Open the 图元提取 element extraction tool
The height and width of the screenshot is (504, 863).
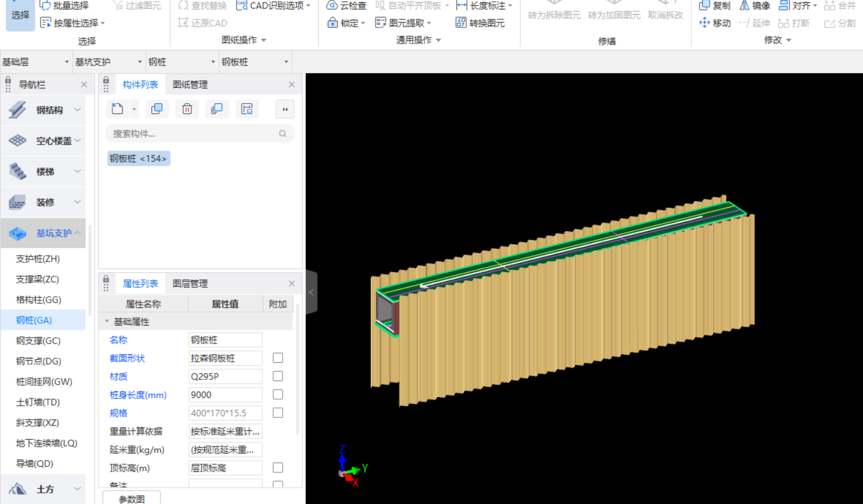(403, 23)
